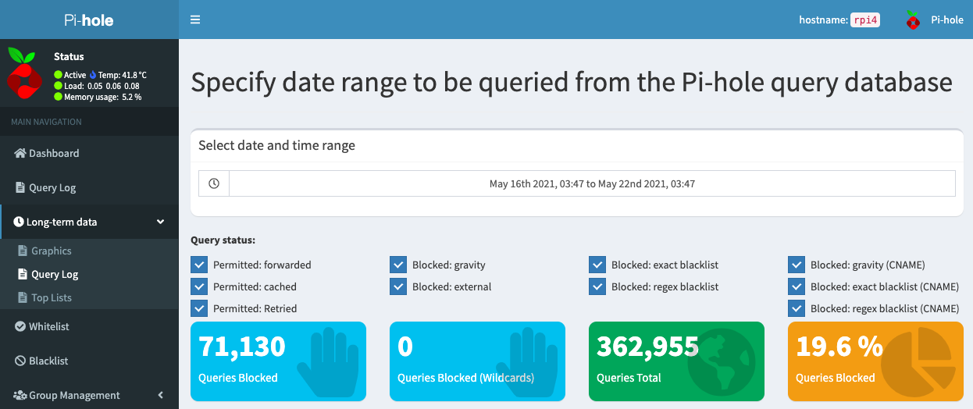Open the Dashboard menu item
Viewport: 973px width, 409px height.
click(90, 153)
